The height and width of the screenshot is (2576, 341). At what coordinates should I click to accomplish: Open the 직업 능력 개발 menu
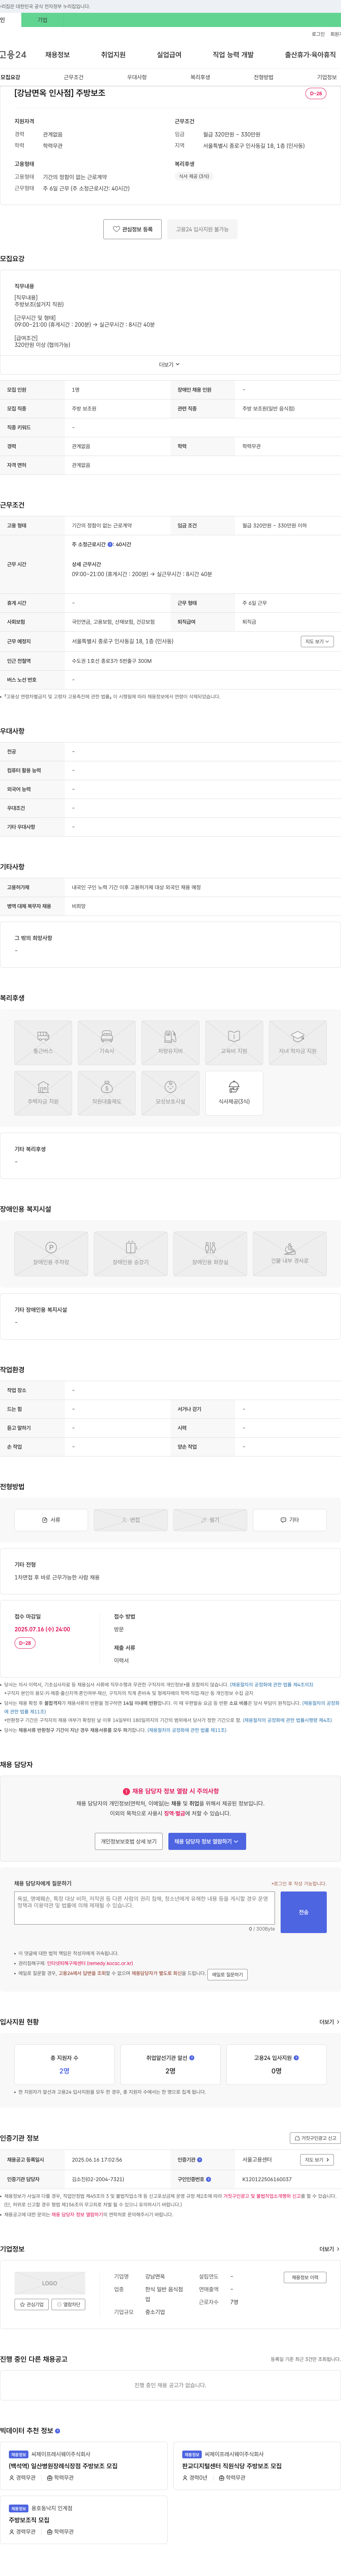click(233, 55)
